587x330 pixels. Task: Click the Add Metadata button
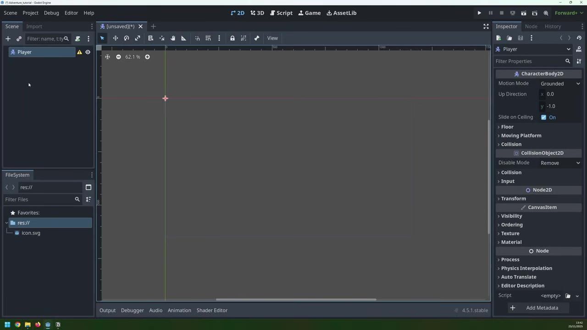pyautogui.click(x=538, y=308)
